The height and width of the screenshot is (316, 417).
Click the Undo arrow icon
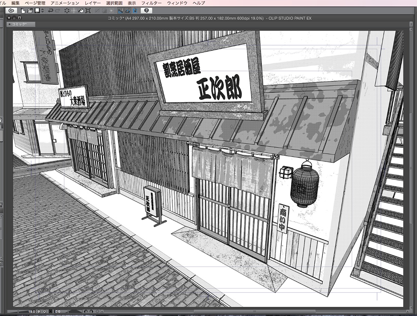[50, 11]
